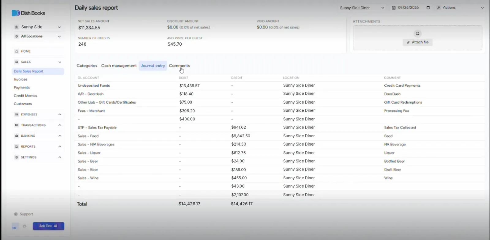Open Invoices in the sidebar
This screenshot has width=490, height=240.
[21, 79]
